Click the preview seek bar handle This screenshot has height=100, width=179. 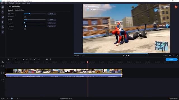click(x=147, y=53)
